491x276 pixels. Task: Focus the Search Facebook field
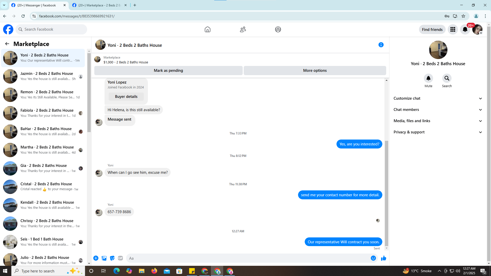[52, 29]
